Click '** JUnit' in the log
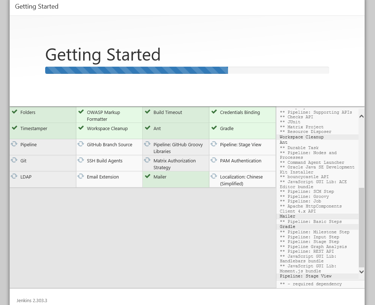Screen dimensions: 375x305 (290, 122)
